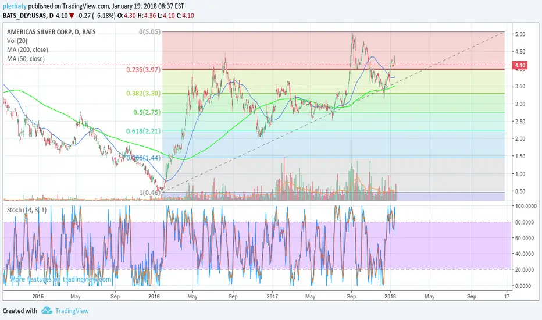This screenshot has height=320, width=542.
Task: Click the '0(5.05)' Fibonacci level label
Action: pyautogui.click(x=149, y=32)
